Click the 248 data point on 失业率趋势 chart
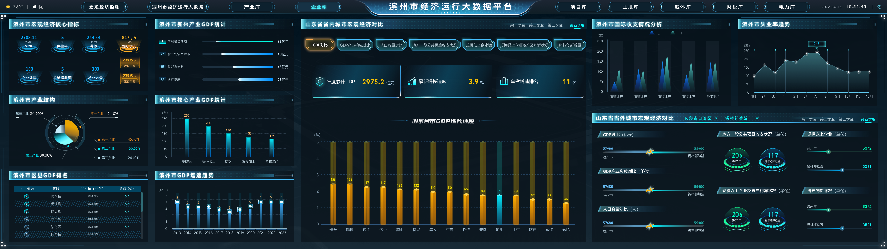 [x=817, y=52]
